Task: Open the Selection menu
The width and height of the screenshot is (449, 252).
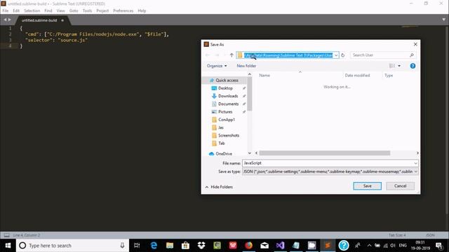Action: tap(32, 10)
